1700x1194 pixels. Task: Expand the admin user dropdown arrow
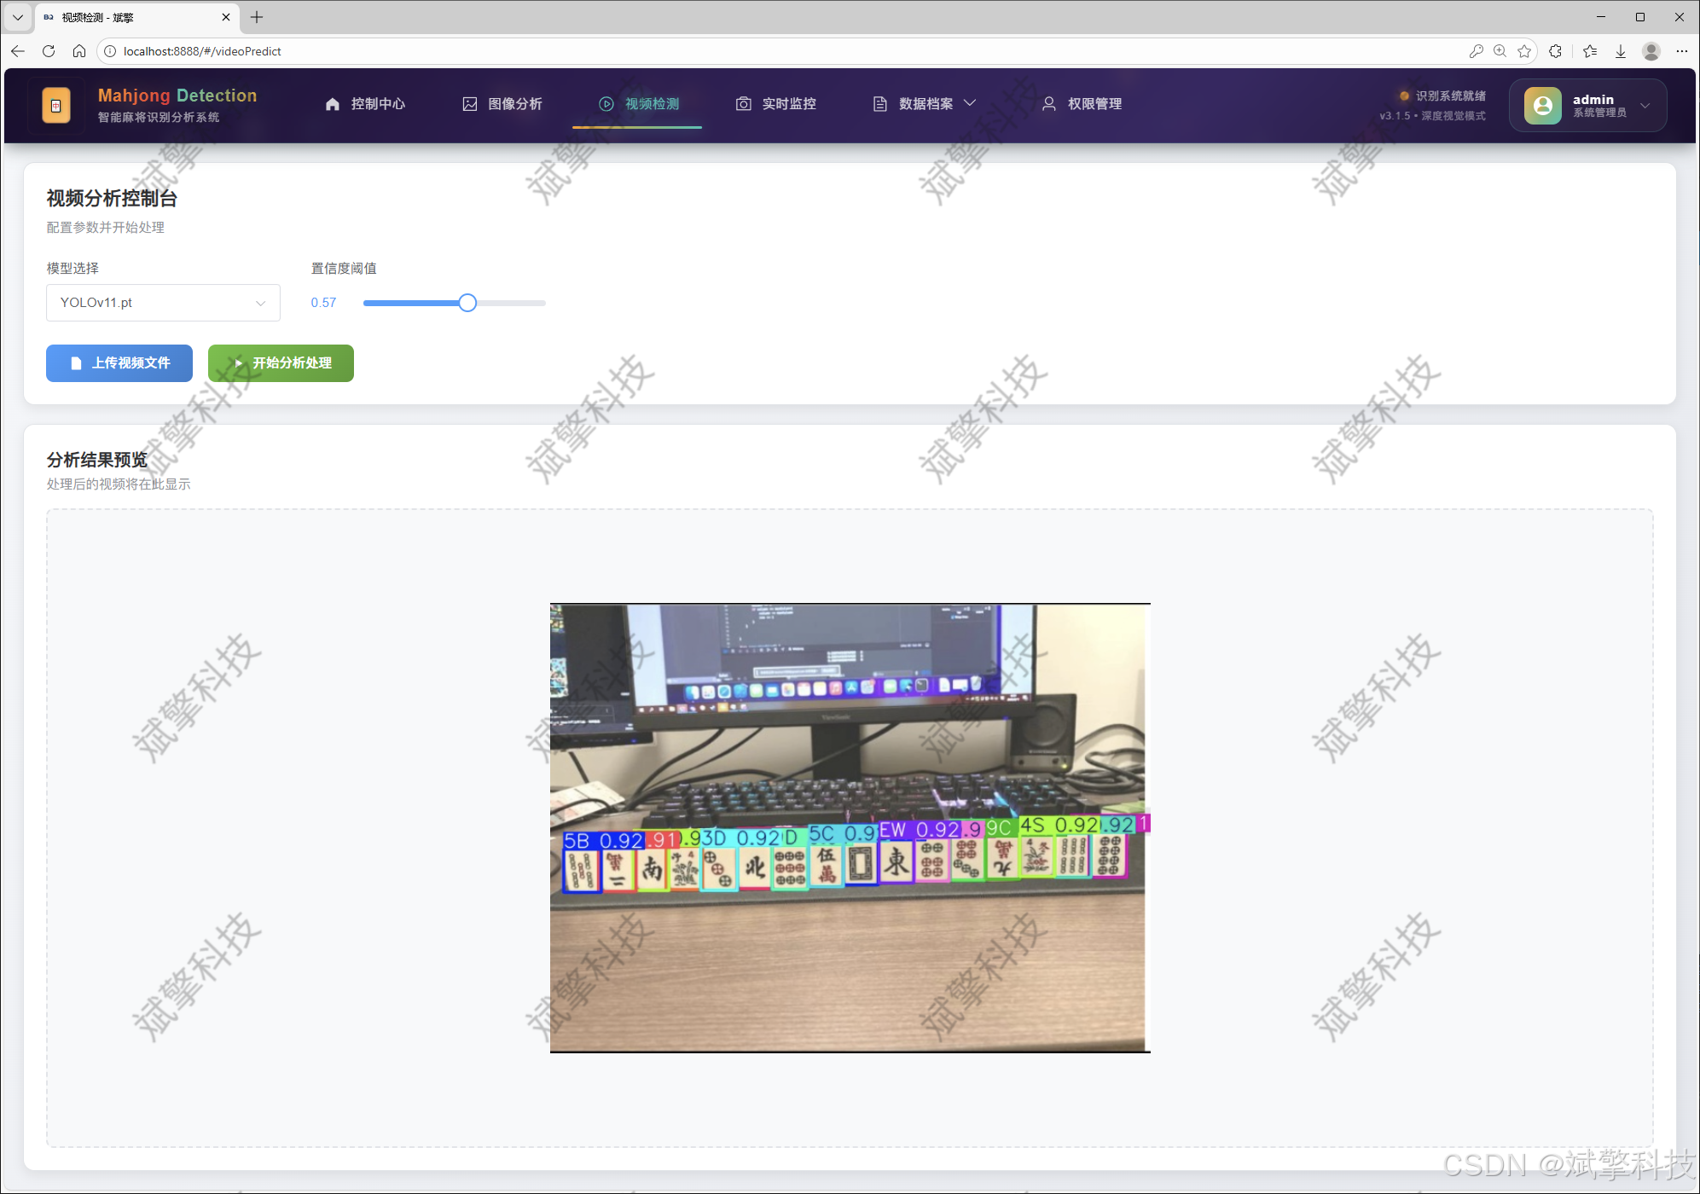(1645, 106)
